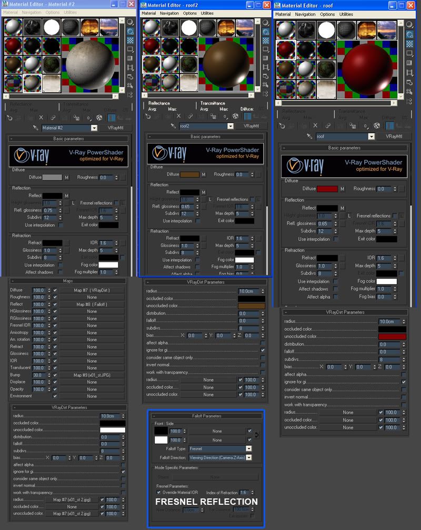Pick material eyedropper in roof2 window
This screenshot has width=421, height=530.
point(173,126)
